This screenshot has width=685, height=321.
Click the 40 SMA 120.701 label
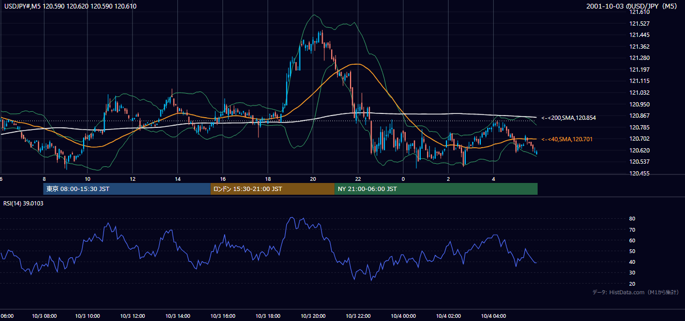[x=567, y=139]
